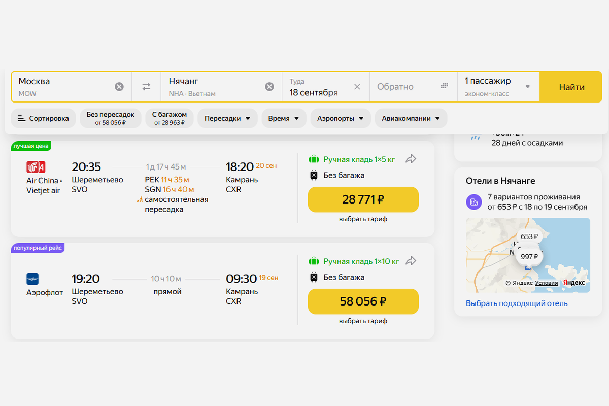This screenshot has height=406, width=609.
Task: Toggle the Без пересадок filter
Action: [x=110, y=118]
